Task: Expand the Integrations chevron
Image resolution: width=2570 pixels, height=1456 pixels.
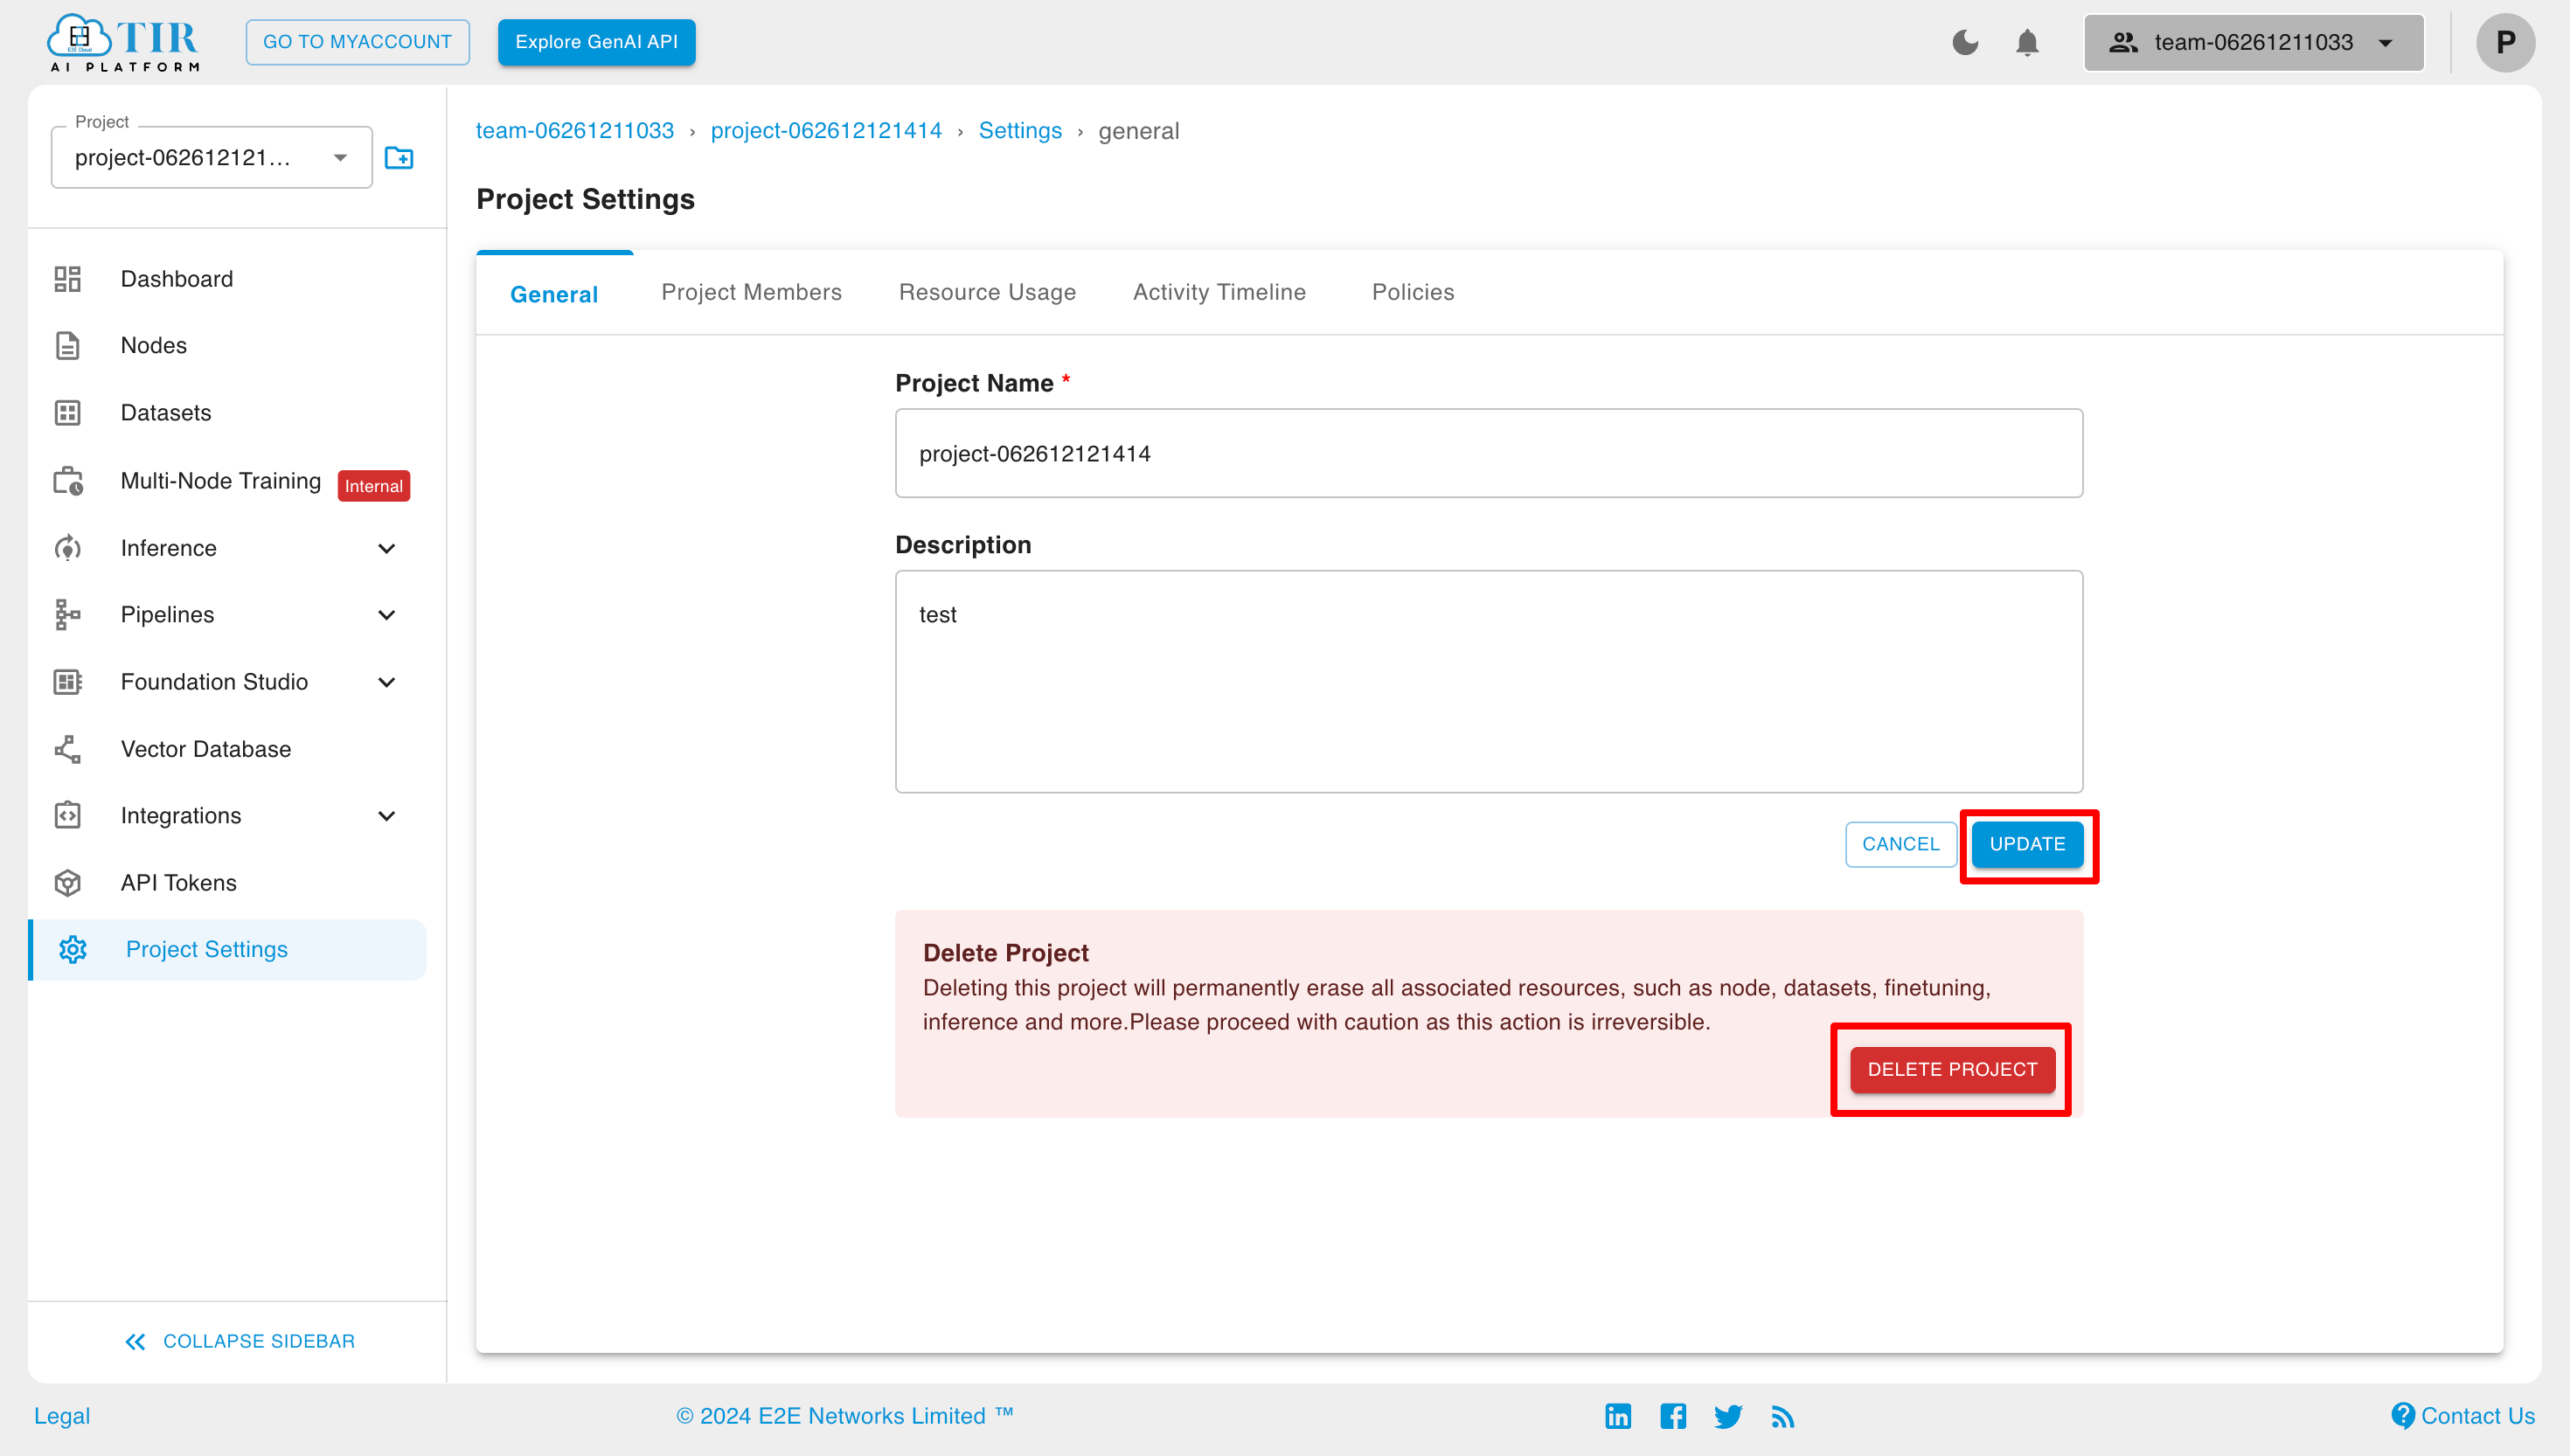Action: click(x=387, y=816)
